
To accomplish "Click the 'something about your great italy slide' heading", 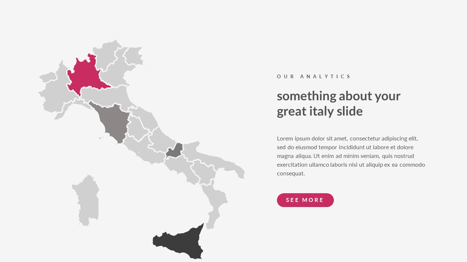I will pos(339,103).
